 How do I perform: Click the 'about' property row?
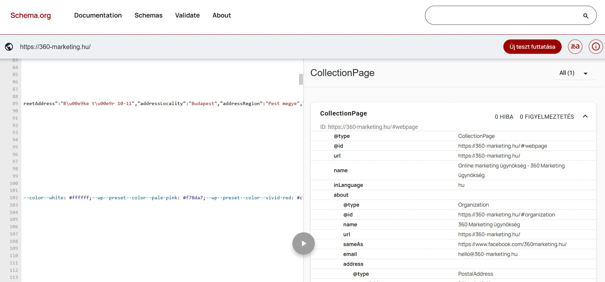point(453,195)
